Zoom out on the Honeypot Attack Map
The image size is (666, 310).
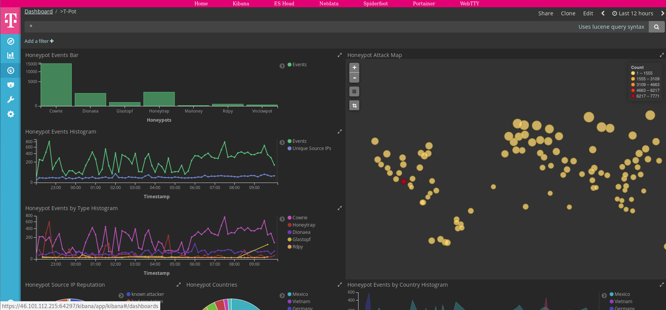pos(354,78)
